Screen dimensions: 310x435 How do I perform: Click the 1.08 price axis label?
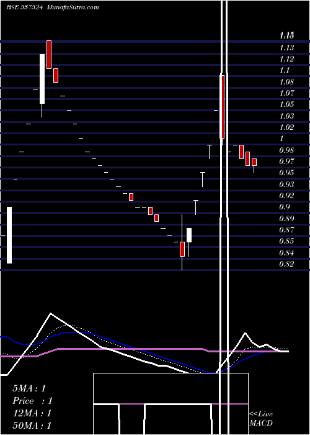pos(286,82)
